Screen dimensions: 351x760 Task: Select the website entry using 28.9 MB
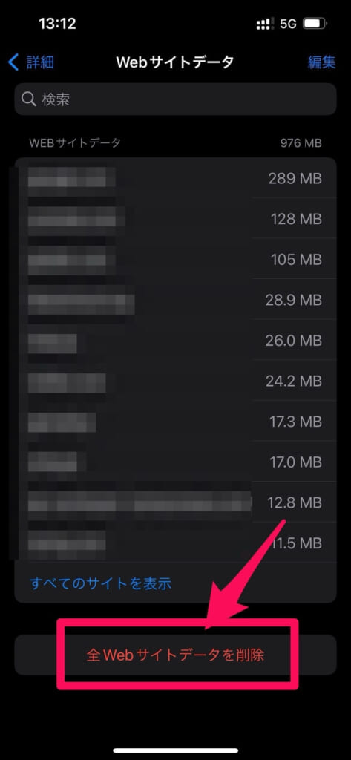click(x=175, y=300)
